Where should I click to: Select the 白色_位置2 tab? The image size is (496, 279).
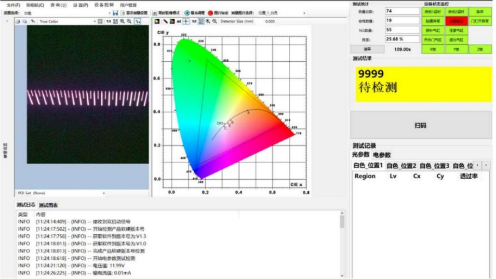point(401,166)
